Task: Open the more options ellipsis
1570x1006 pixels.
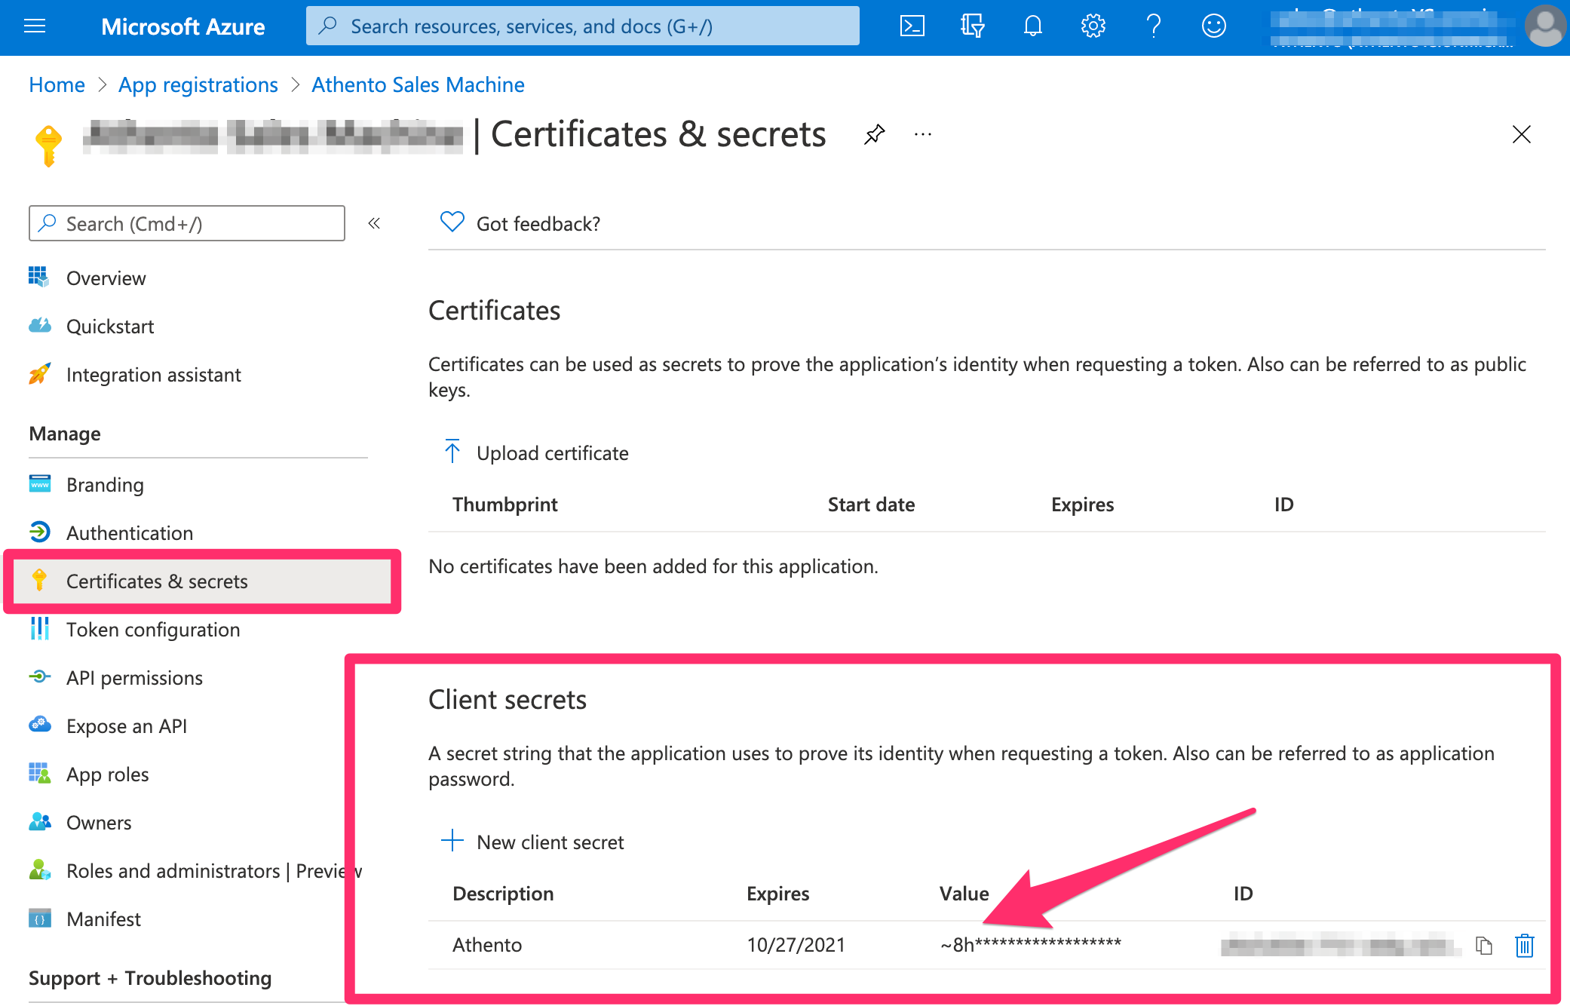Action: pyautogui.click(x=922, y=135)
